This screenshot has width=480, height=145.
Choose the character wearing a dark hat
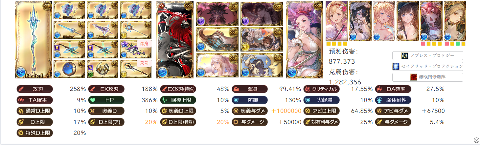408,21
